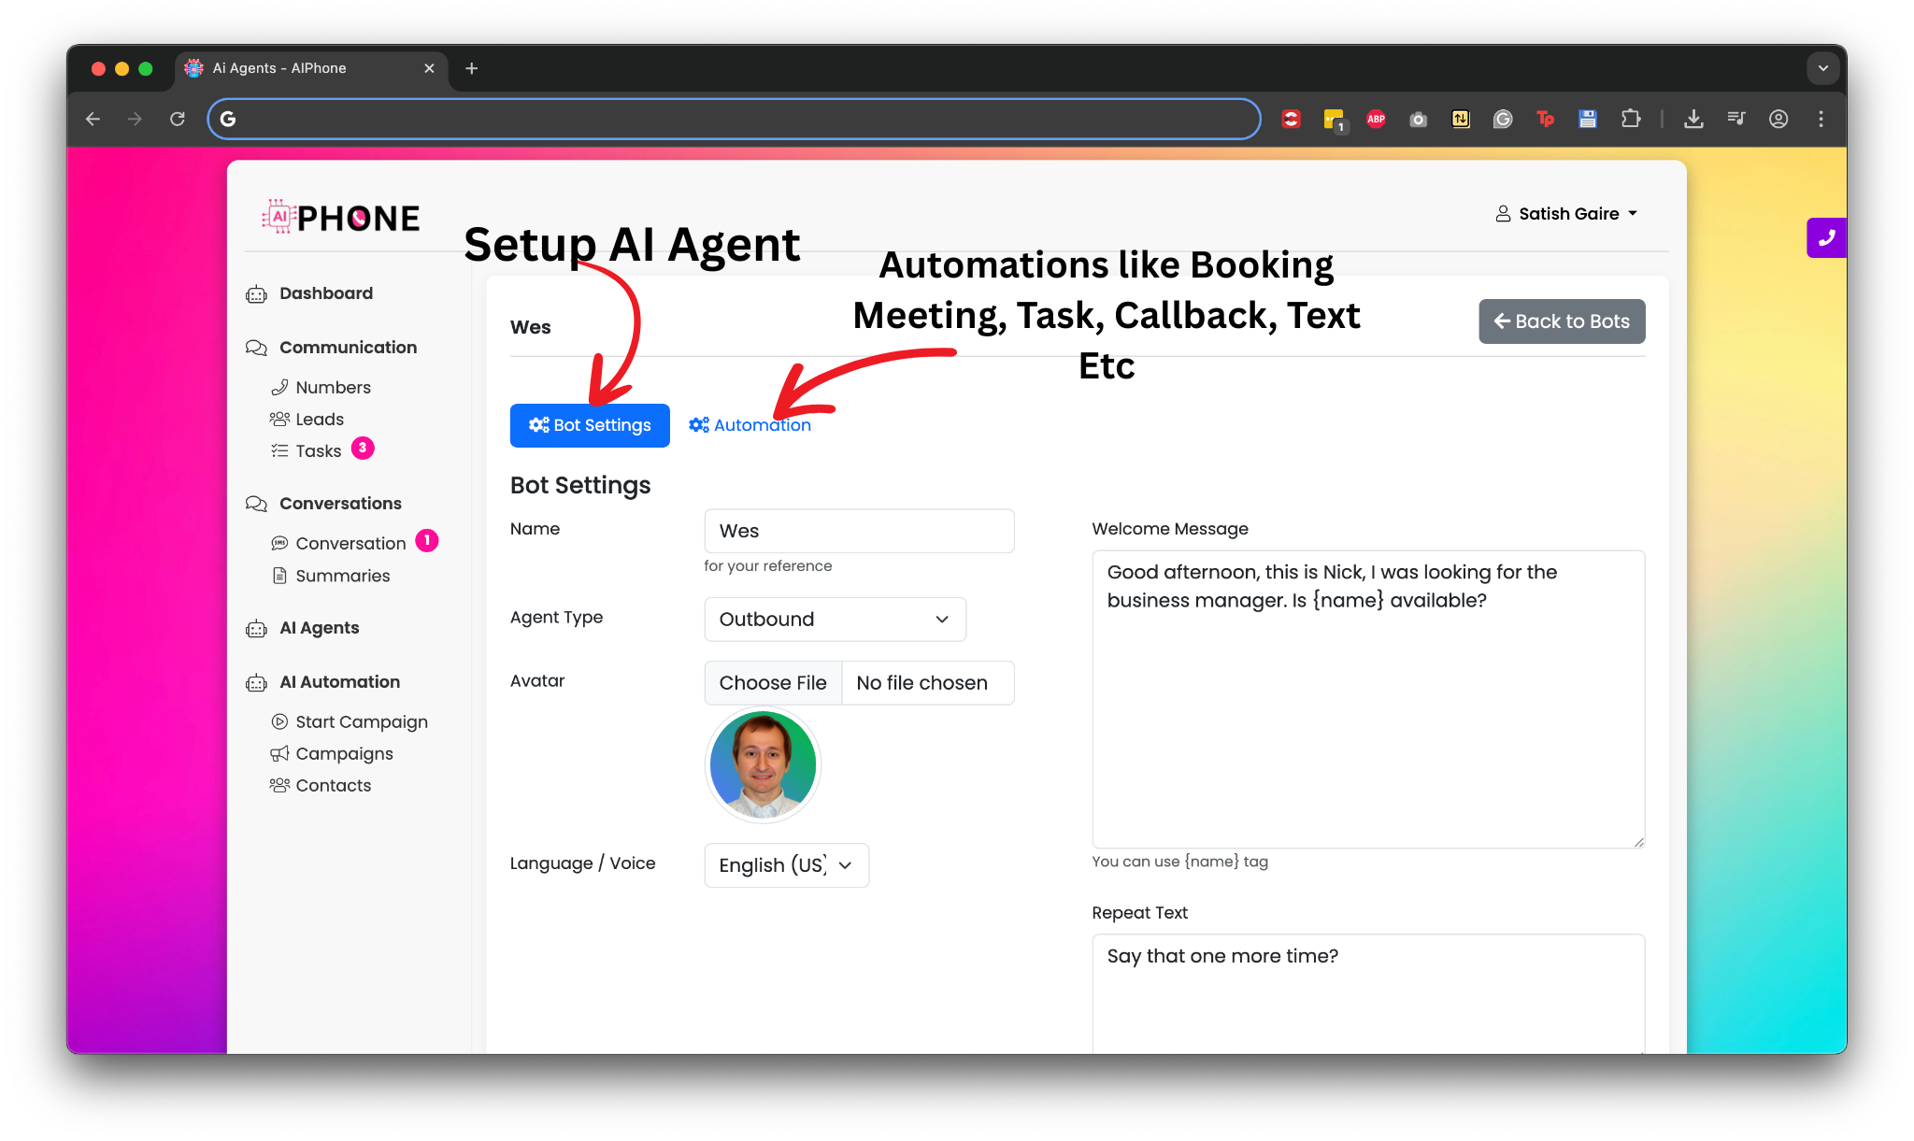
Task: Open the Language / Voice English (US) dropdown
Action: 786,865
